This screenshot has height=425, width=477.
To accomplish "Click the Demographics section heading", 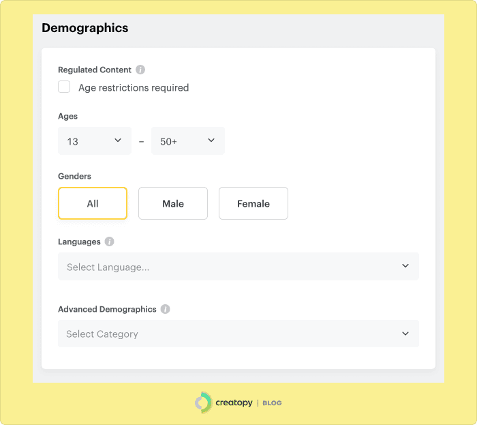I will 85,28.
